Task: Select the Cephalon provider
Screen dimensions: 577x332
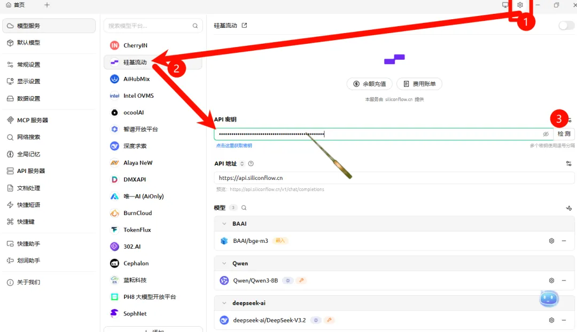Action: tap(153, 263)
